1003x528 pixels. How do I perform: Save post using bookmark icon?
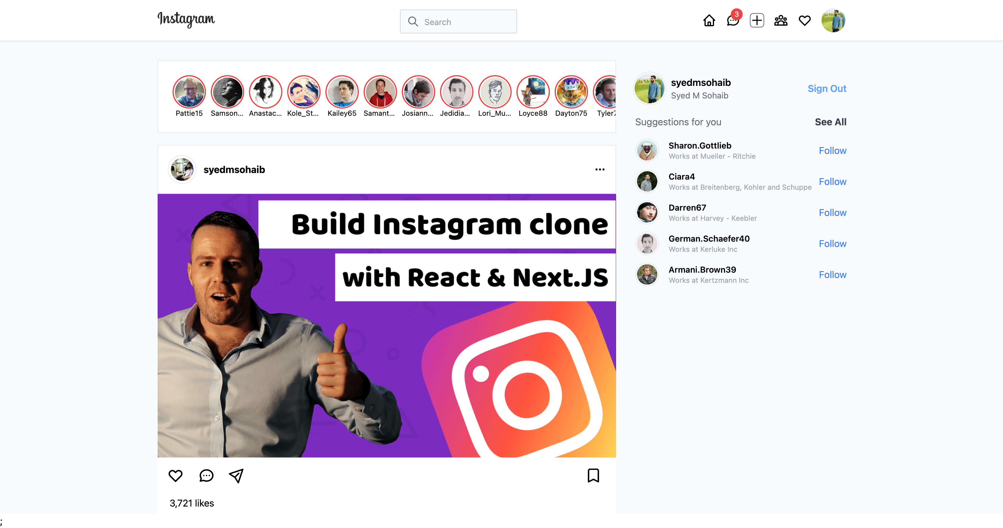click(593, 475)
